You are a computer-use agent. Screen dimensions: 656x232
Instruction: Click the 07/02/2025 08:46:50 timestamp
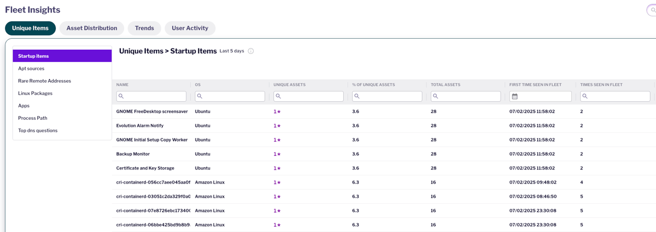[533, 197]
